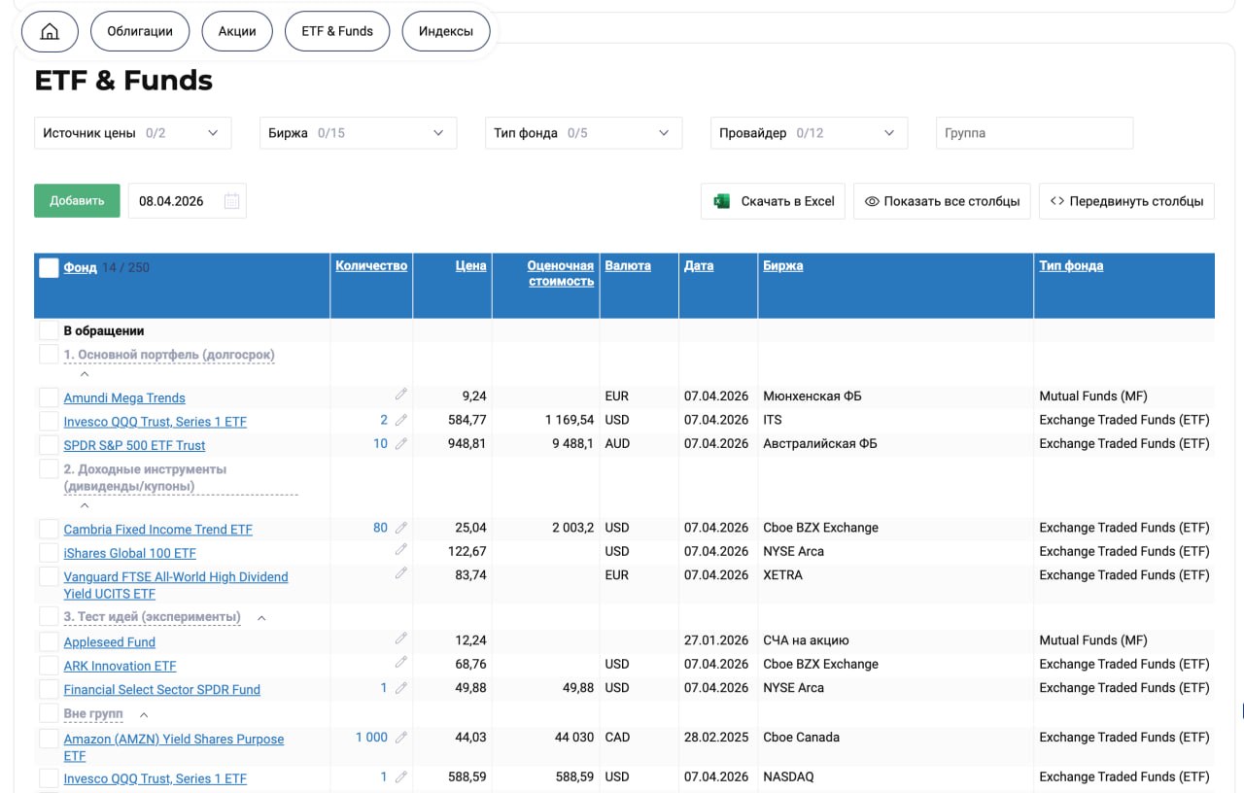Tick the select-all checkbox in Фонд header
Image resolution: width=1244 pixels, height=793 pixels.
49,267
